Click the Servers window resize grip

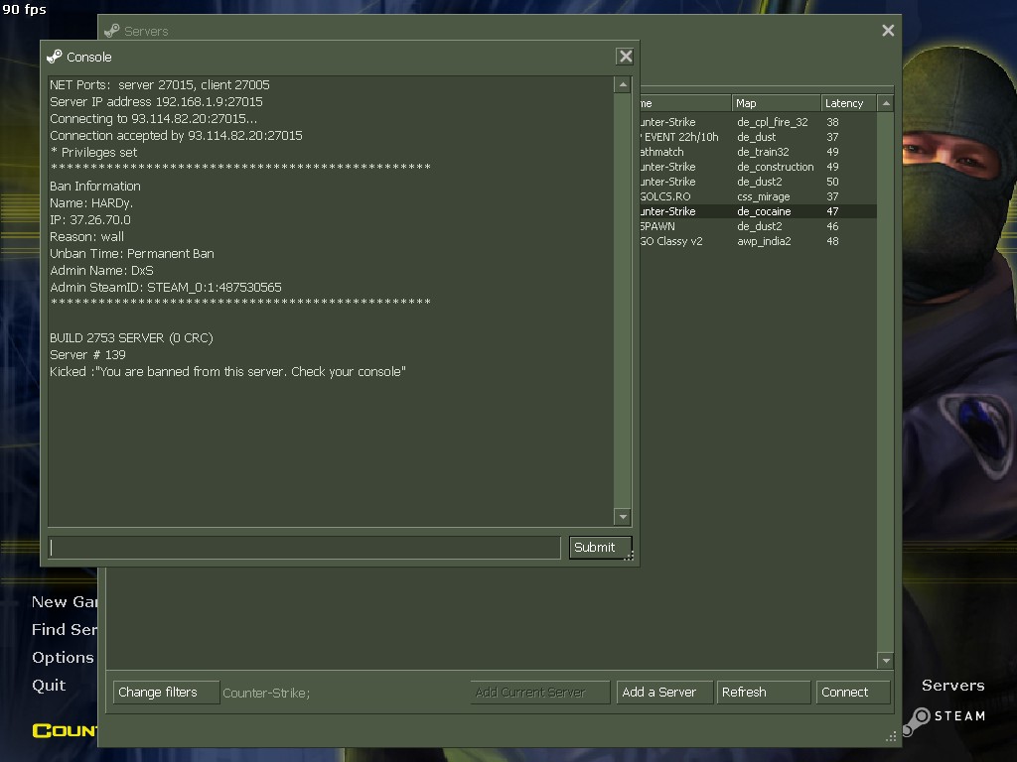pyautogui.click(x=891, y=737)
